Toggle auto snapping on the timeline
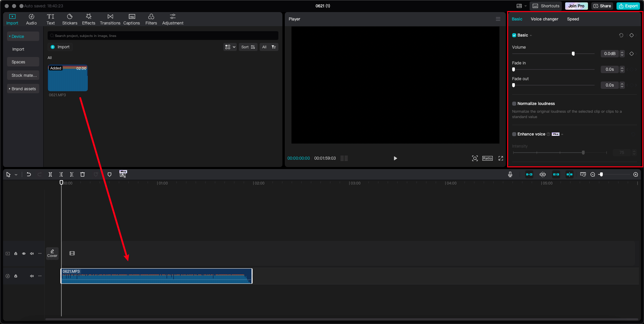 [543, 174]
